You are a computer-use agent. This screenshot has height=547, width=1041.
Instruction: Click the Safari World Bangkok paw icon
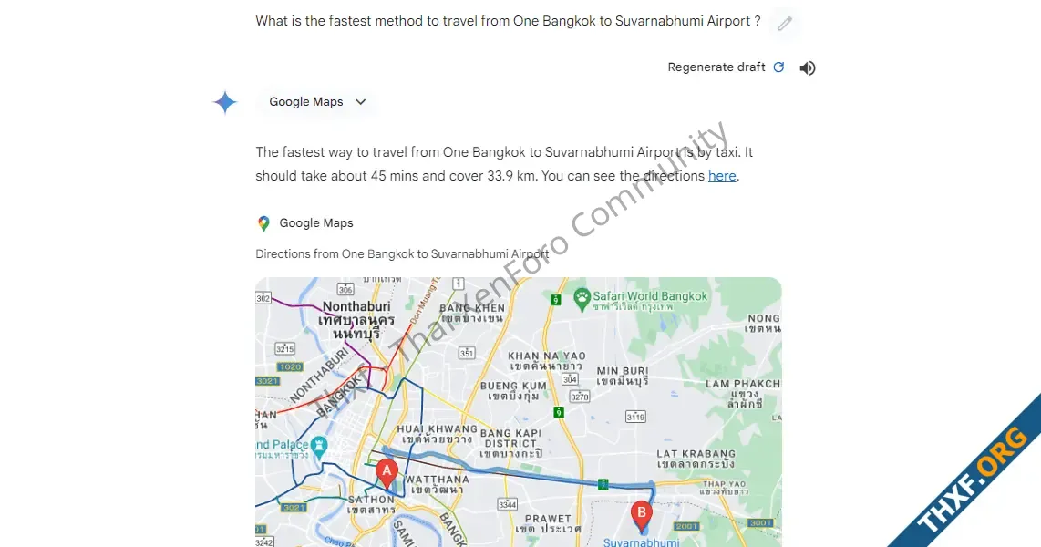point(582,299)
